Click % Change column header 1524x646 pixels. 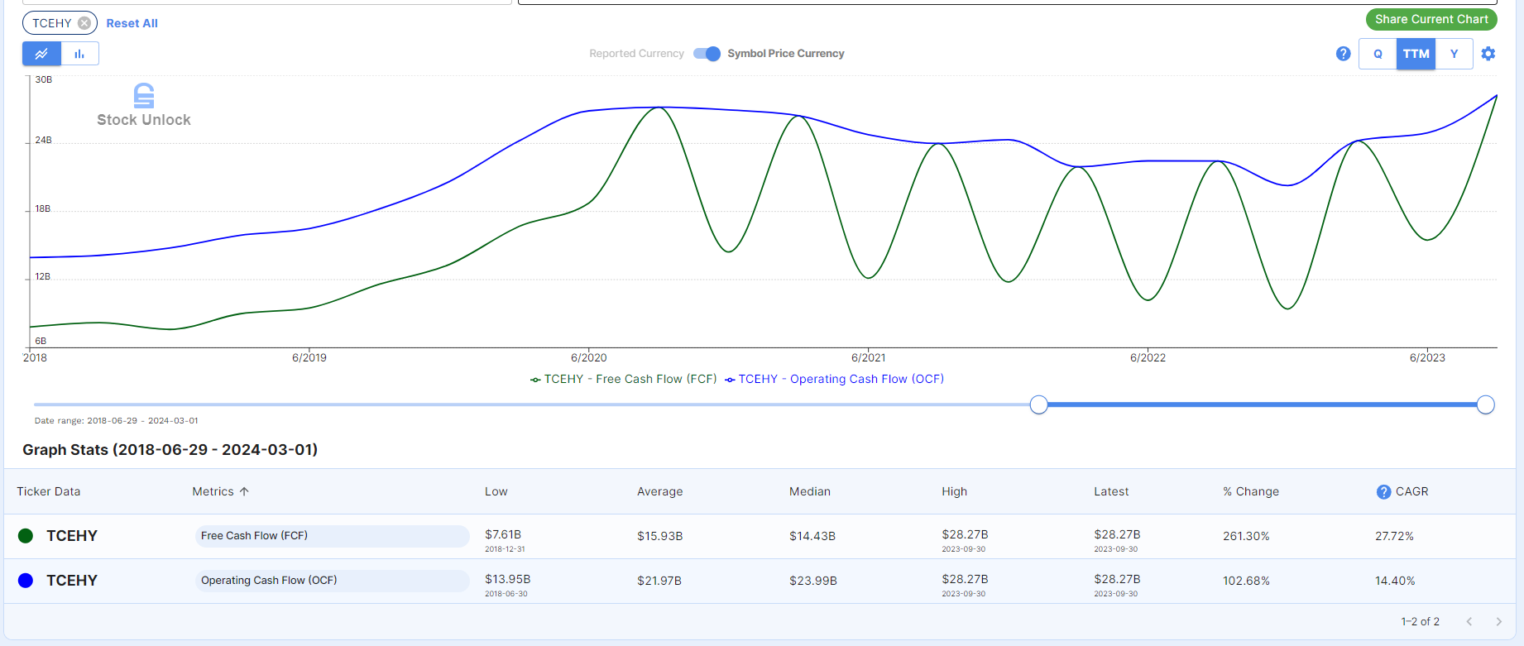[1251, 491]
